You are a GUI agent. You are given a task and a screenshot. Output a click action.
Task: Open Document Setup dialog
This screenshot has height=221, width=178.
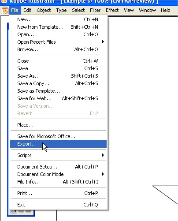click(x=58, y=167)
